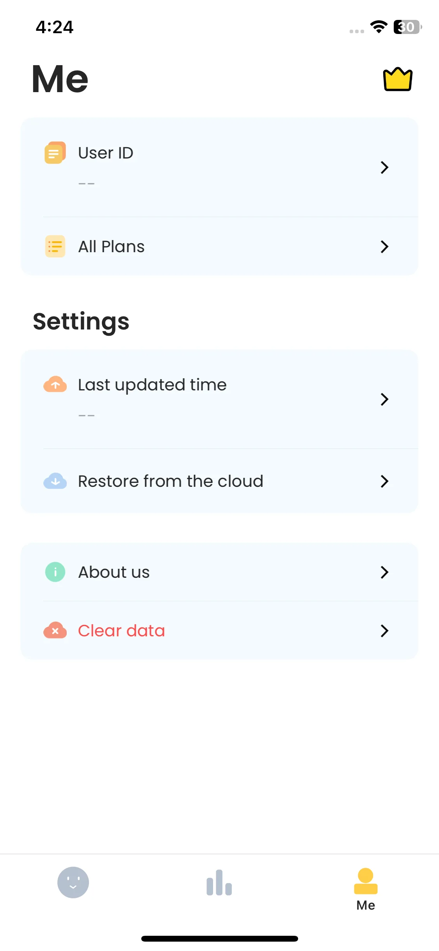Expand User ID row chevron
Screen dimensions: 439x951
click(384, 167)
